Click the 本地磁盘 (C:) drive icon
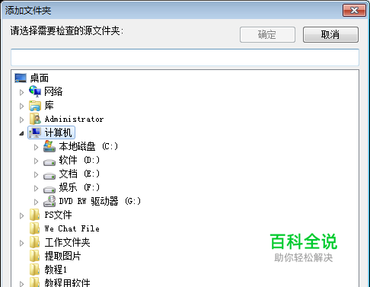370x287 pixels. pos(49,146)
